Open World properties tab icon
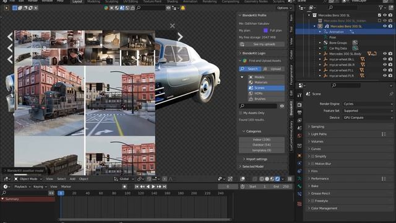 [299, 136]
